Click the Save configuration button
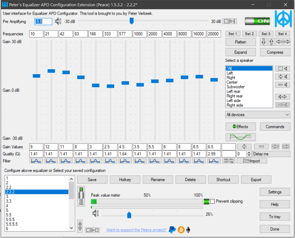This screenshot has height=238, width=295. tap(92, 179)
